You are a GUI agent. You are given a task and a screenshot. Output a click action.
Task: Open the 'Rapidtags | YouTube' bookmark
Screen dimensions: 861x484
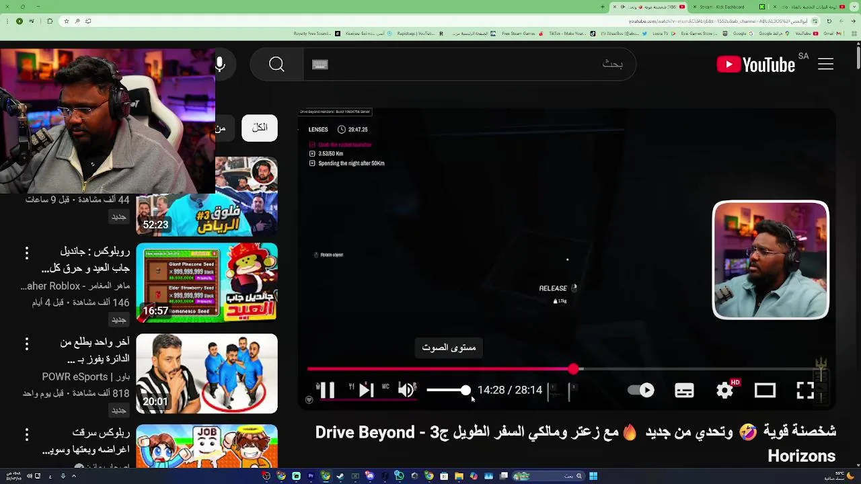(x=420, y=34)
